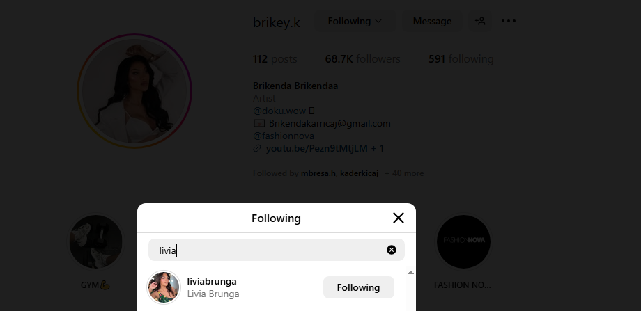This screenshot has height=311, width=641.
Task: Open the 591 following list
Action: point(461,58)
